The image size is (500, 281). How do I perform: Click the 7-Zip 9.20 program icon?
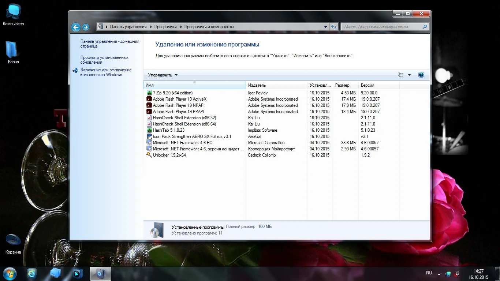click(x=149, y=93)
